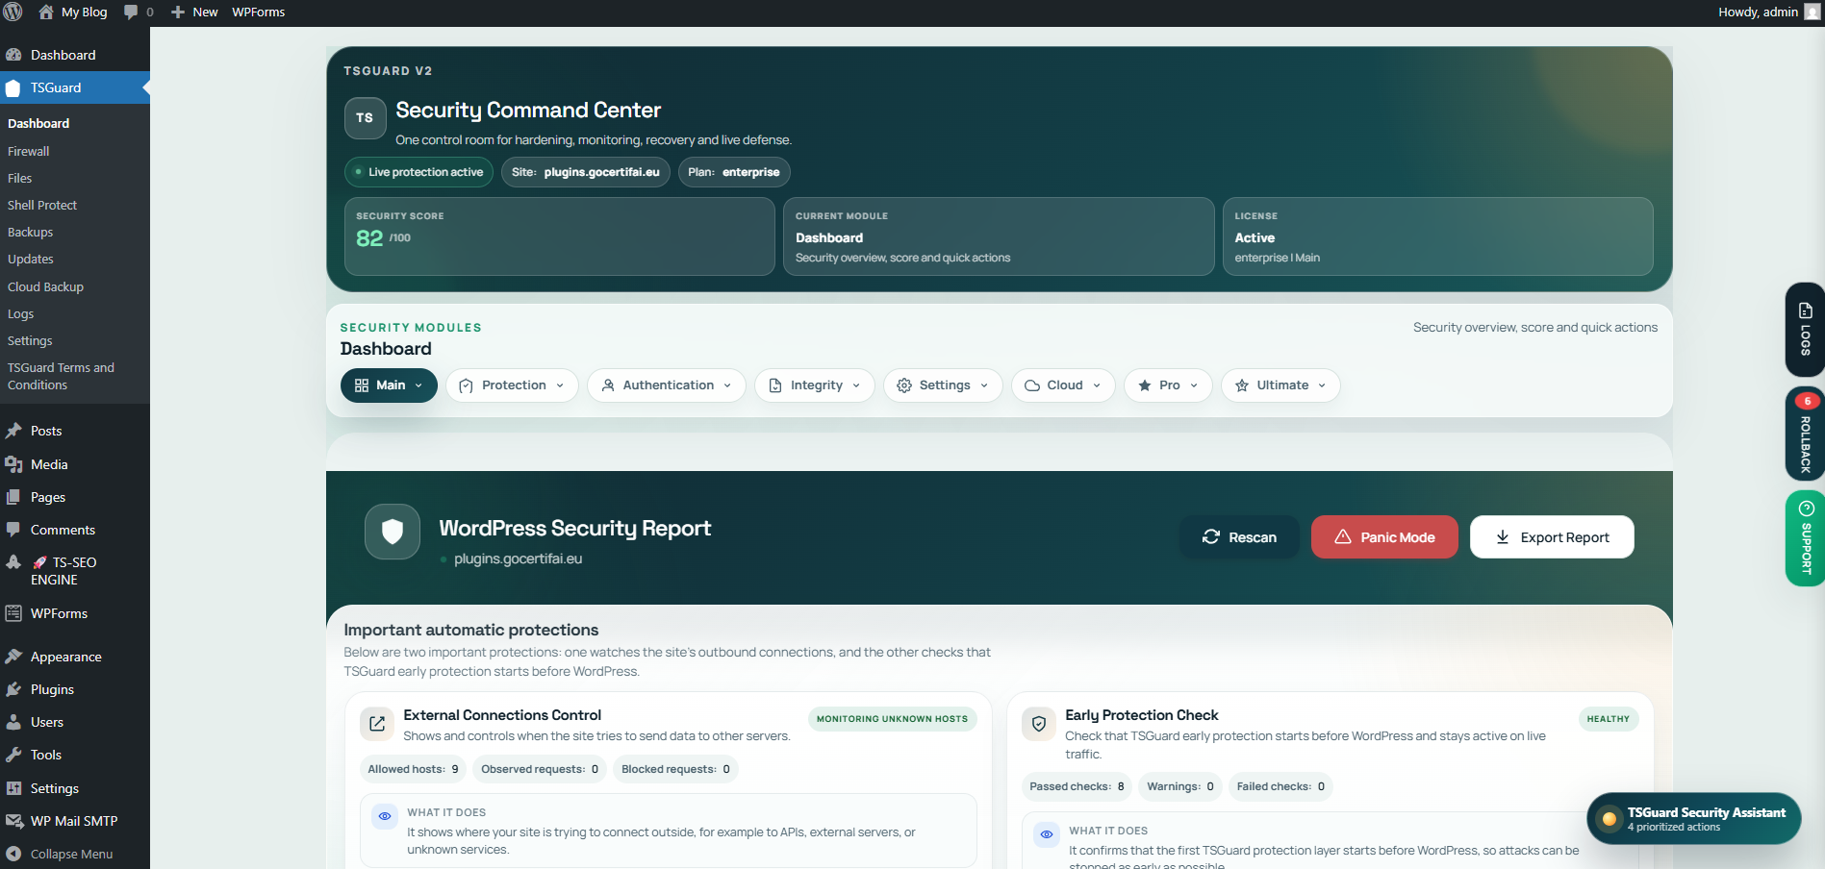Open Cloud Backup in the TSGuard submenu

pos(46,286)
